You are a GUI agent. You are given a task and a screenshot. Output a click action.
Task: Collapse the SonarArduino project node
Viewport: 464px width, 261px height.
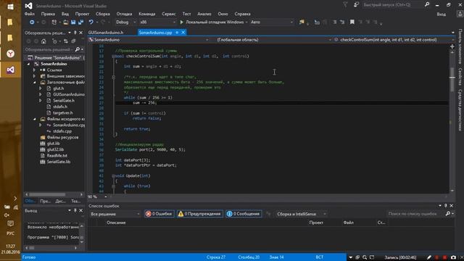pos(29,64)
